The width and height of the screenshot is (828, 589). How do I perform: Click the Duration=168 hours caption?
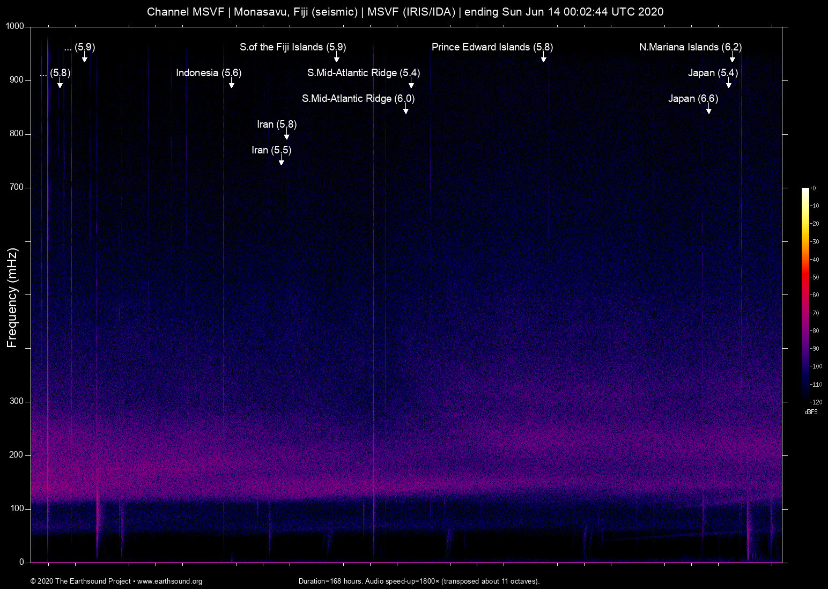coord(419,581)
